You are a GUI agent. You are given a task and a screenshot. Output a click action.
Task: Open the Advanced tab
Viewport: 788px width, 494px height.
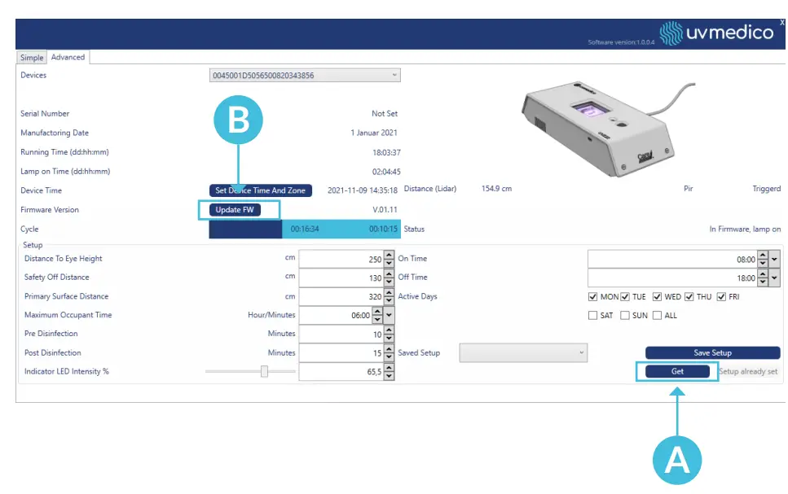[68, 57]
